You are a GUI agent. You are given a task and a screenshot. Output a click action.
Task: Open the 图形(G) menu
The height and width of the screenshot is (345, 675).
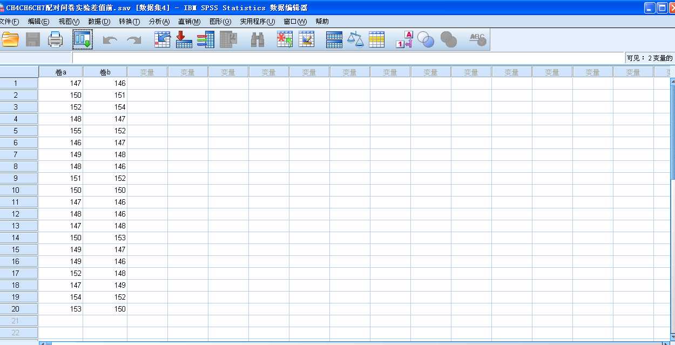click(x=220, y=22)
